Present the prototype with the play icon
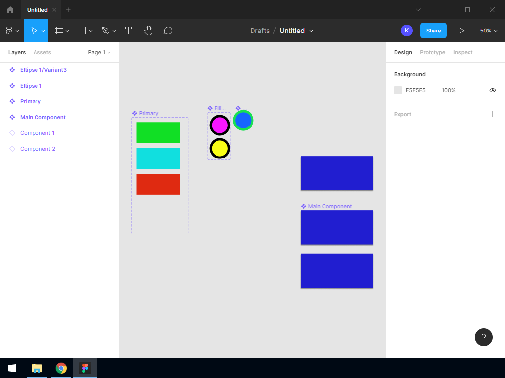Viewport: 505px width, 378px height. 462,31
